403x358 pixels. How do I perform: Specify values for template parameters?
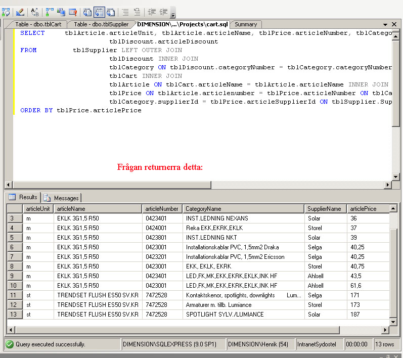[x=34, y=12]
